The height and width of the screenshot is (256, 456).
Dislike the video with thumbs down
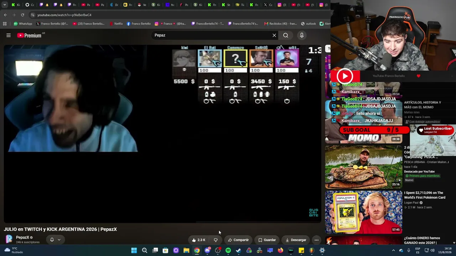pos(216,240)
